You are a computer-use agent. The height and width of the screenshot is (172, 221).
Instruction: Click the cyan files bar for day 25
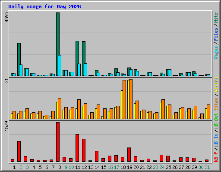tap(170, 73)
